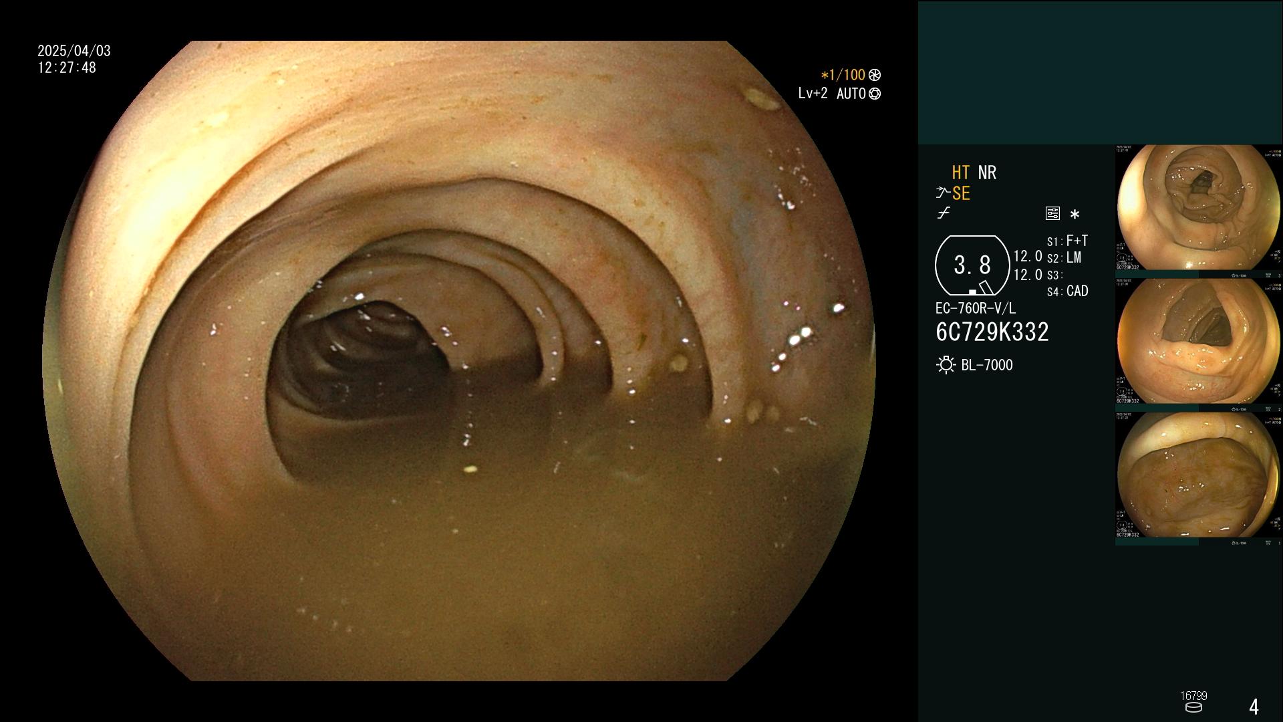
Task: Click the scope tip diagram showing 3.8
Action: click(x=972, y=265)
